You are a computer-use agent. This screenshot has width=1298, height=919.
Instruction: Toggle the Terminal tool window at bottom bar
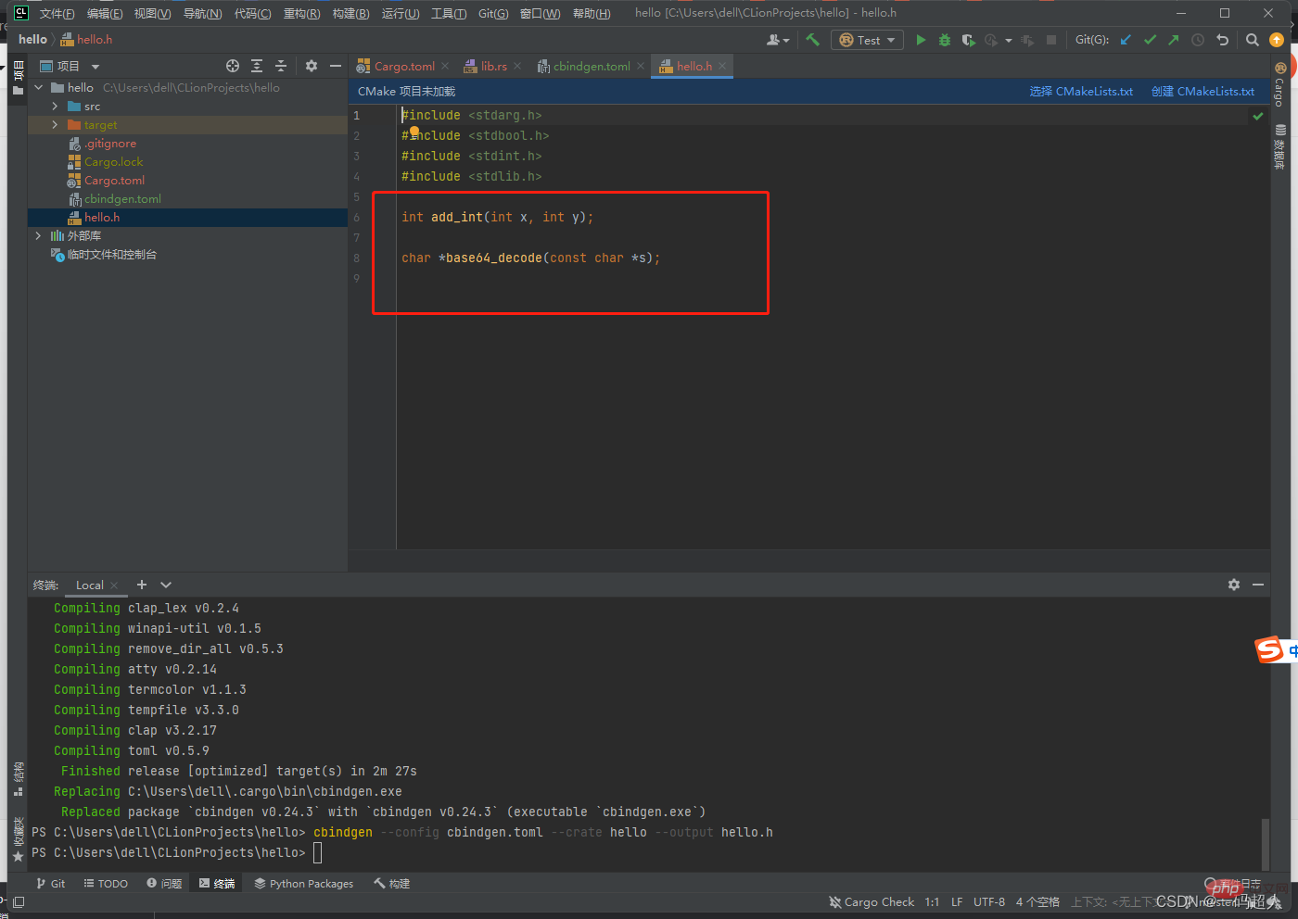coord(217,884)
